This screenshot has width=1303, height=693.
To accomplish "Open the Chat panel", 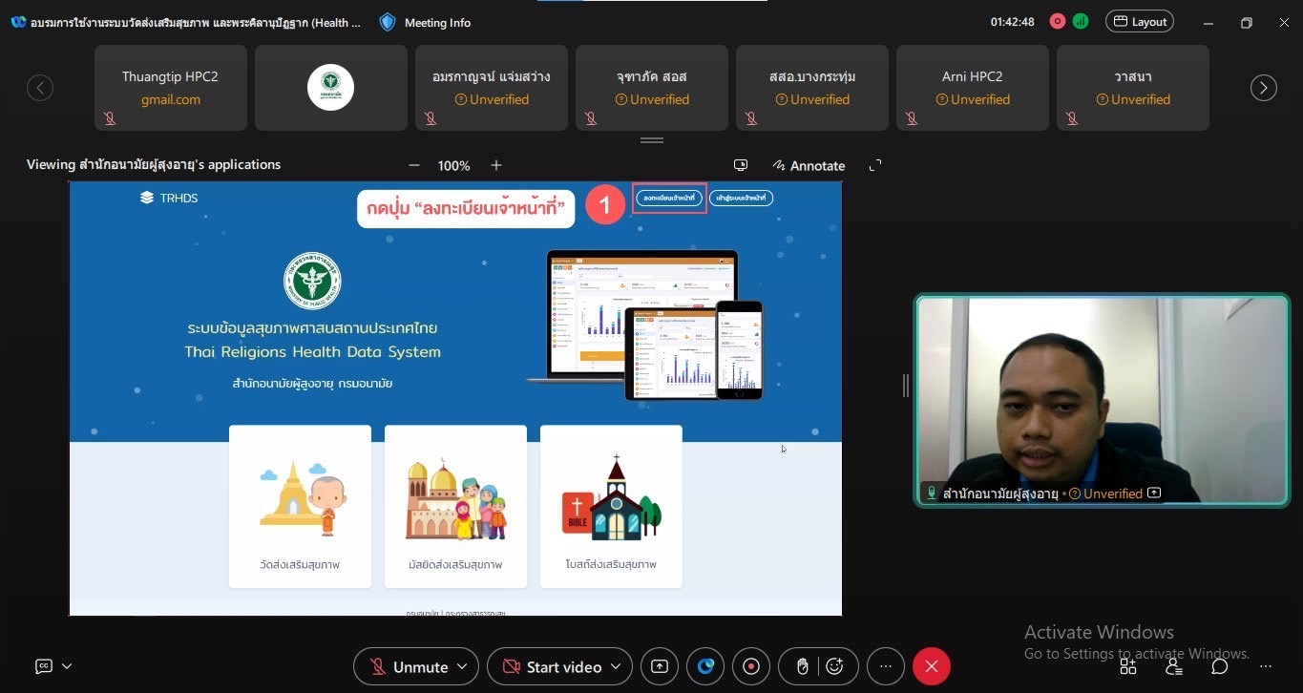I will pos(1219,666).
